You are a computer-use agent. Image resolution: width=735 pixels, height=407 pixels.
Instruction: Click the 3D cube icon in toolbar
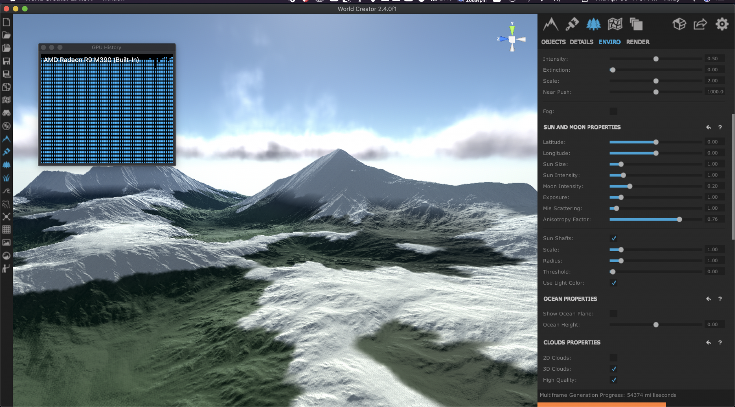(679, 24)
